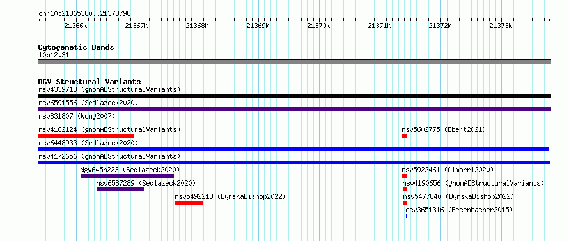Click the nsv6587289 Sedlazeck2020 label
The image size is (569, 241).
(x=146, y=183)
